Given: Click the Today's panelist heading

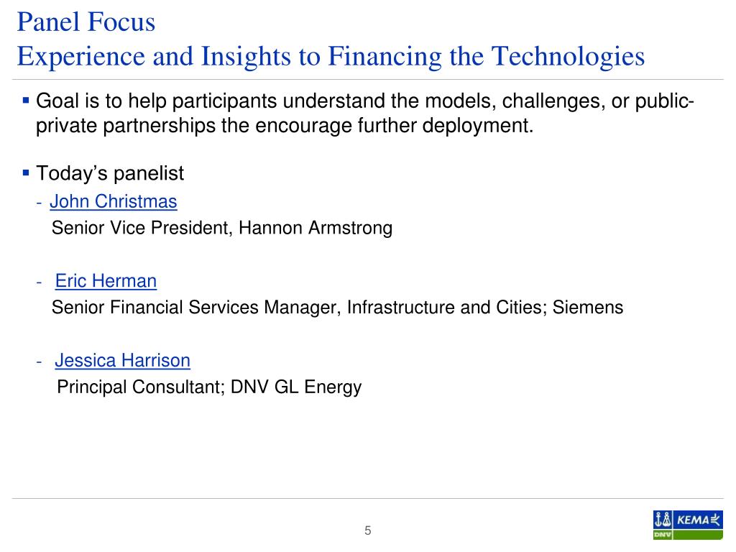Looking at the screenshot, I should (x=110, y=173).
